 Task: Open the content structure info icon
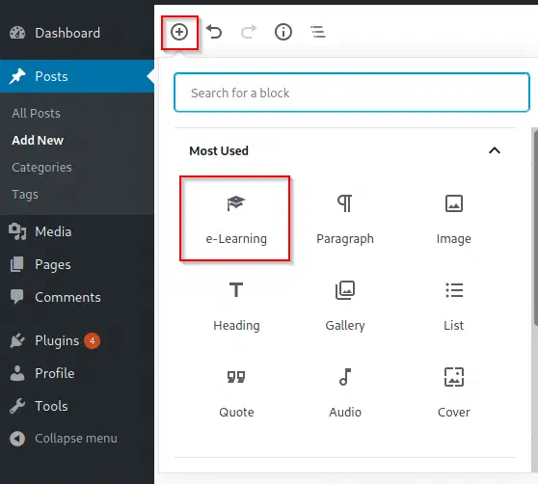[x=283, y=32]
